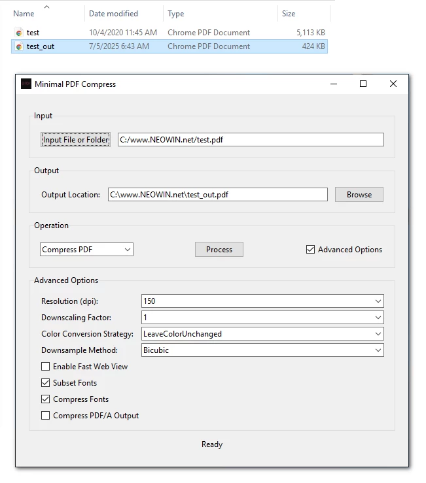Select the test file name
Screen dimensions: 426x483
(x=33, y=33)
